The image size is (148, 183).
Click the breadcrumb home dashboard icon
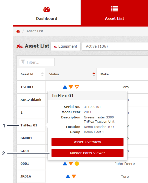point(18,31)
